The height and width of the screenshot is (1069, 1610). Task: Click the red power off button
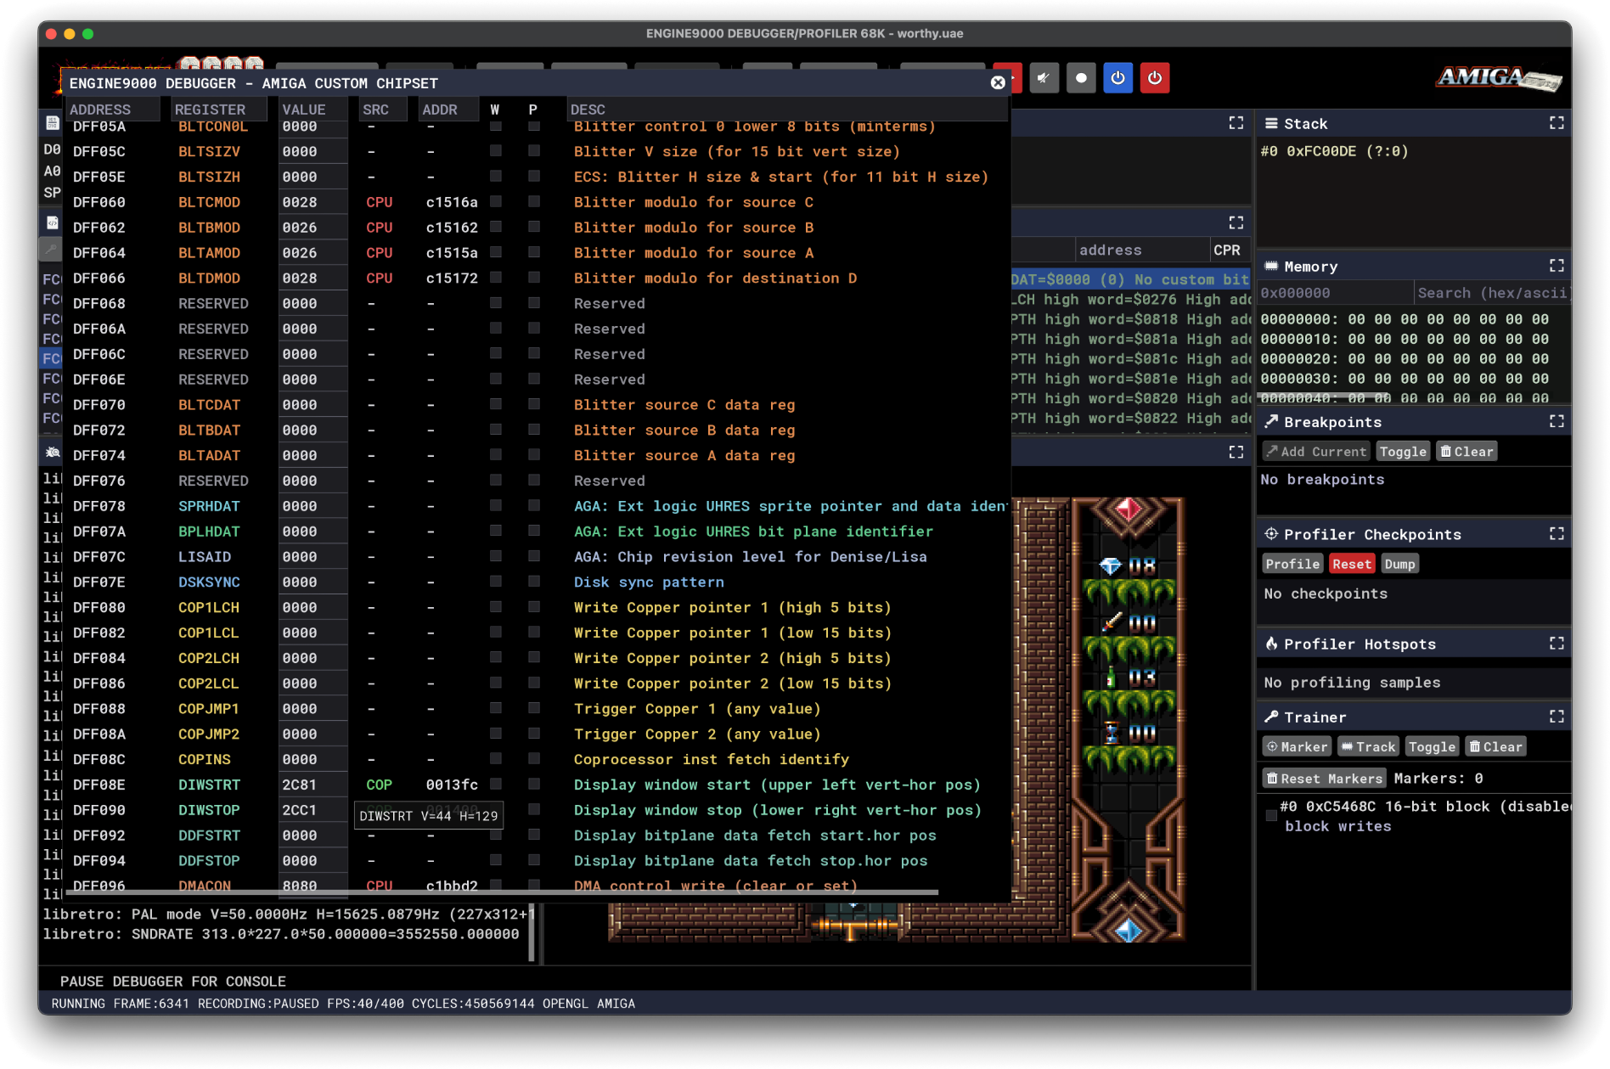[x=1155, y=78]
